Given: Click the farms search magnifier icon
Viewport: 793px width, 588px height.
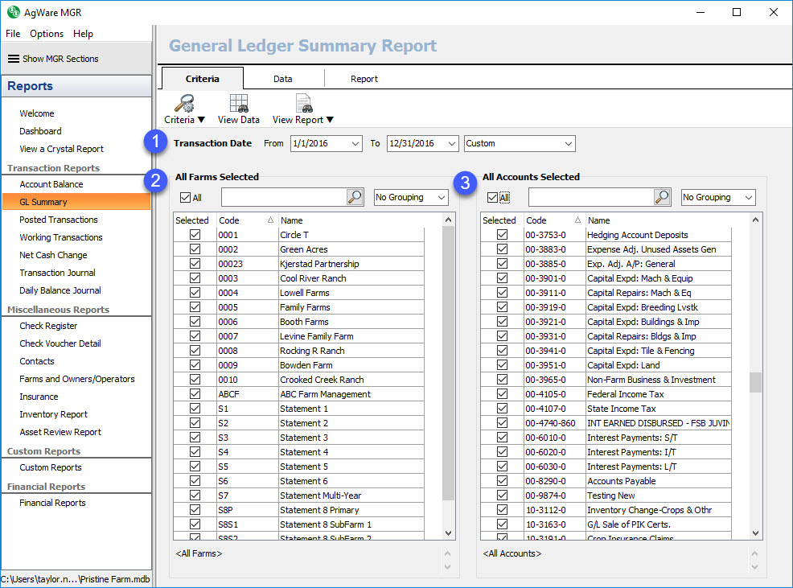Looking at the screenshot, I should pos(355,197).
